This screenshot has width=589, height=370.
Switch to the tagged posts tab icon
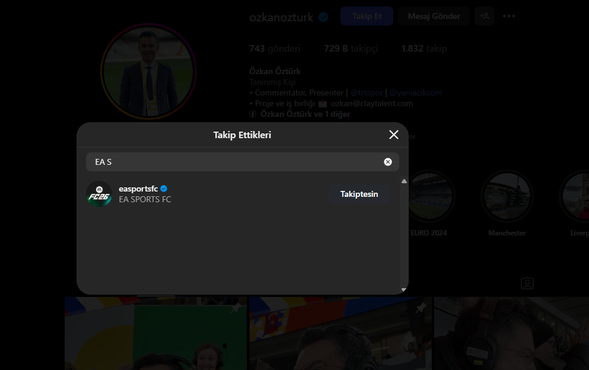527,283
